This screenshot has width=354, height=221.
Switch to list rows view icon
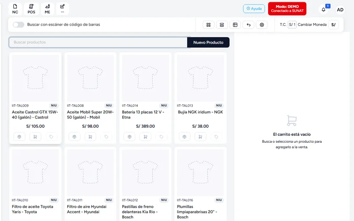click(222, 25)
